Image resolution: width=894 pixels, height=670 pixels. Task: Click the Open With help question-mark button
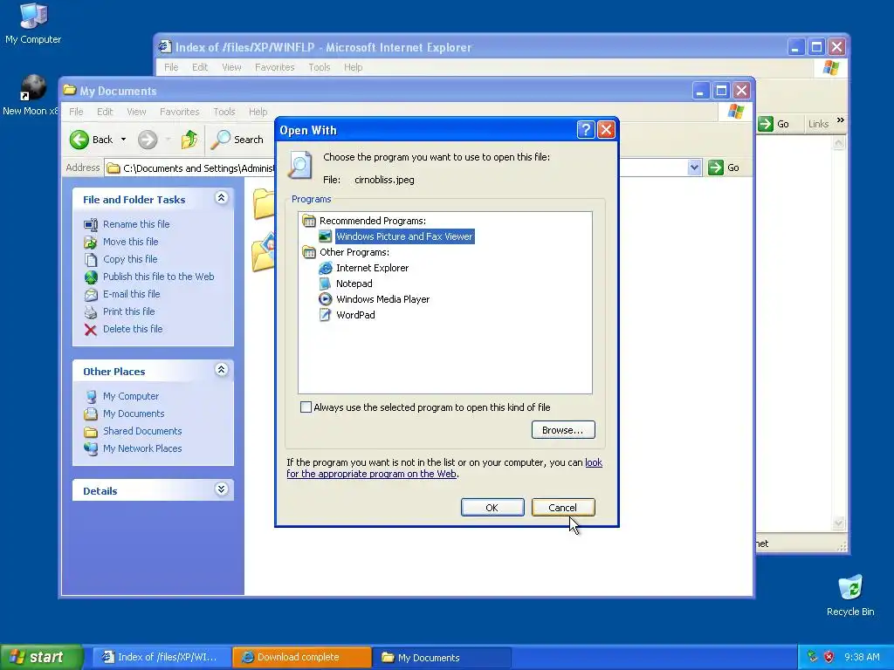point(586,130)
